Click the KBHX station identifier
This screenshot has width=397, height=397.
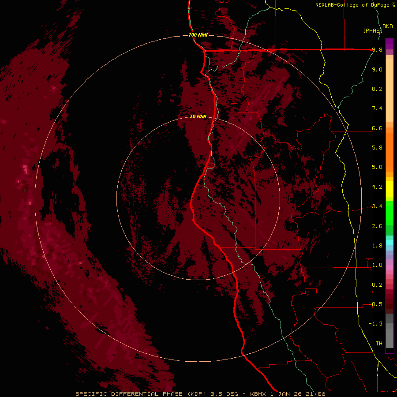(x=258, y=394)
